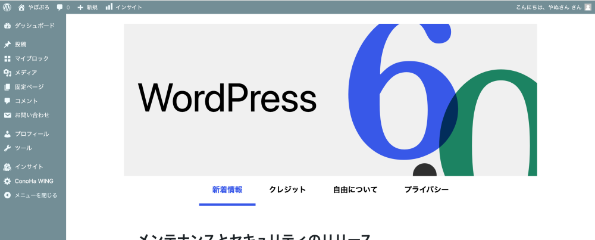Open ConoHa WING settings menu item

33,181
